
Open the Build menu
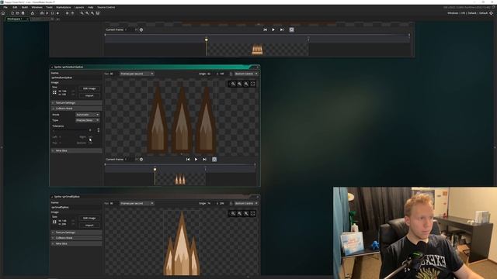coord(25,7)
